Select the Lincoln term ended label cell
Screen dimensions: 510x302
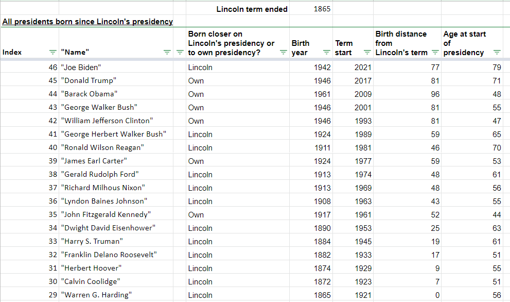click(x=238, y=9)
